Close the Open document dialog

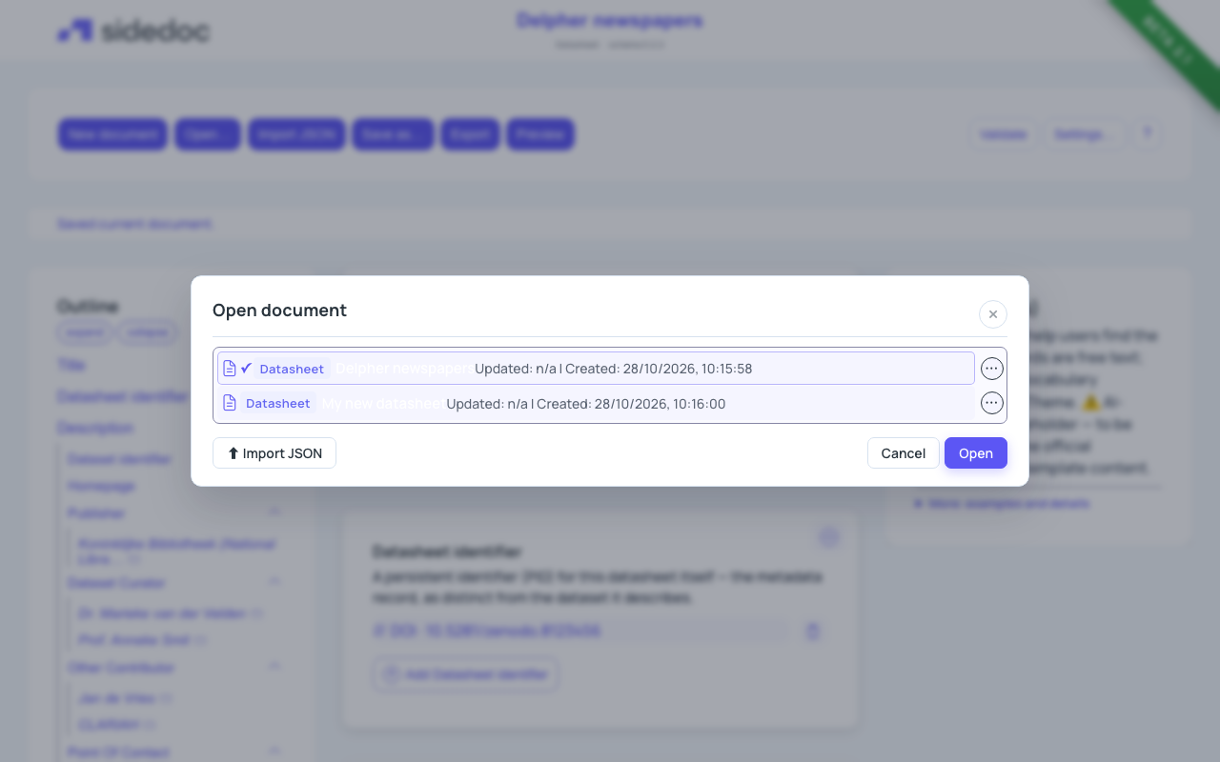coord(992,314)
